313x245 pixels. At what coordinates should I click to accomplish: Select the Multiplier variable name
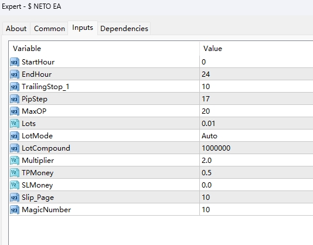38,161
